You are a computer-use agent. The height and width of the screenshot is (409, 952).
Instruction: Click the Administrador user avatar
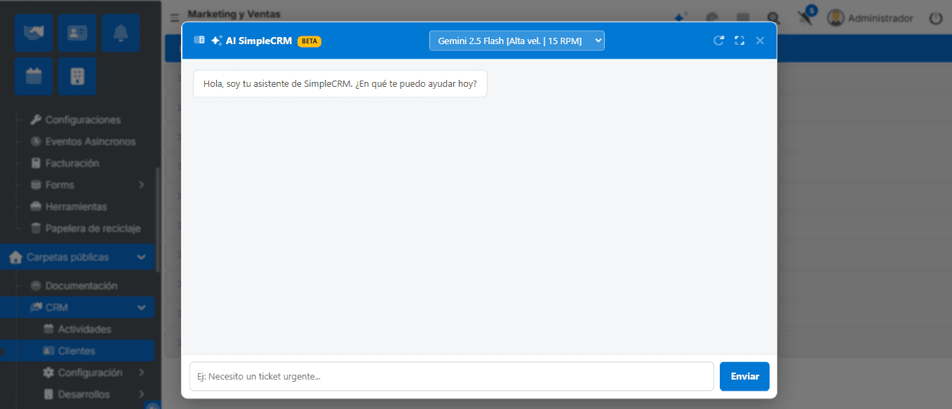click(836, 18)
